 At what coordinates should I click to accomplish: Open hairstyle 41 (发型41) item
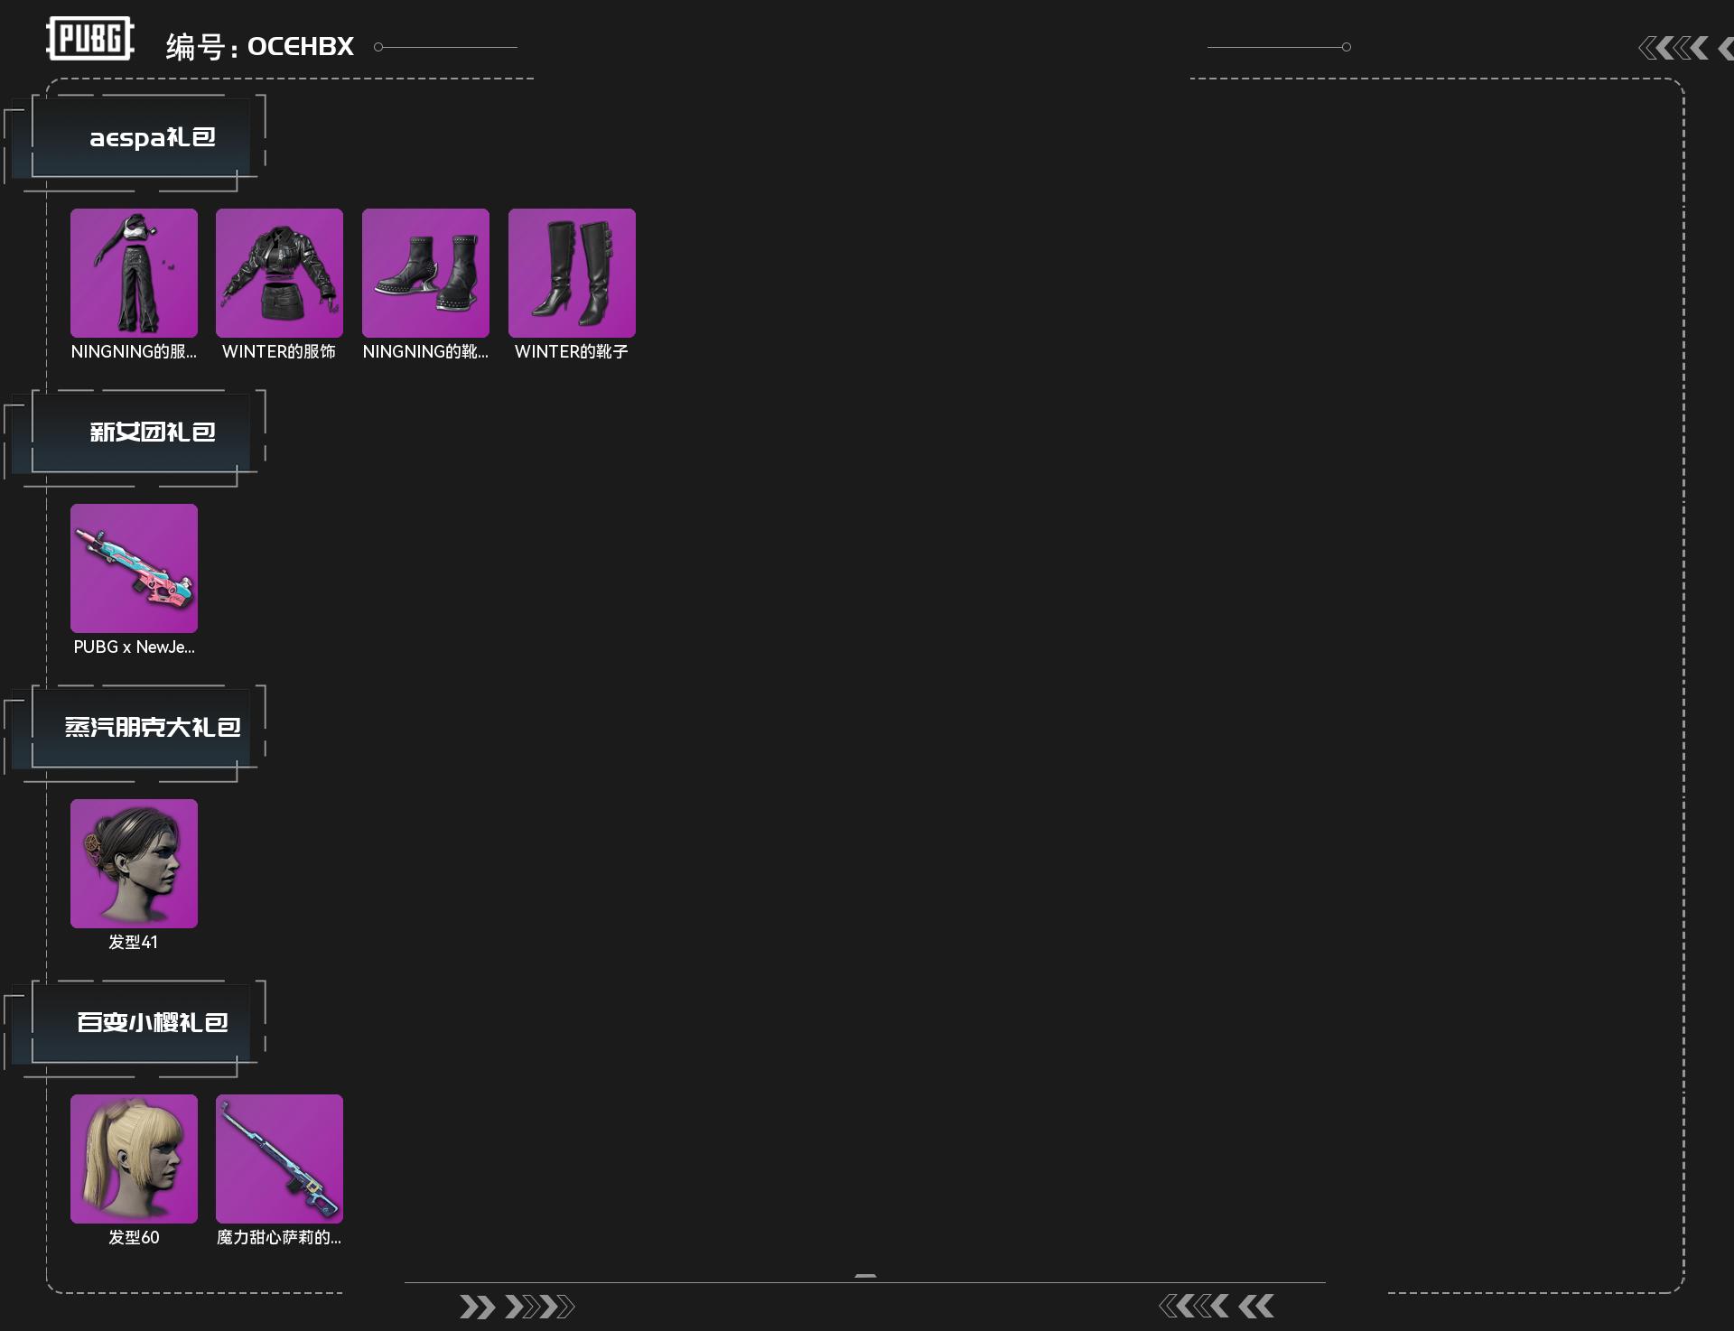tap(134, 863)
